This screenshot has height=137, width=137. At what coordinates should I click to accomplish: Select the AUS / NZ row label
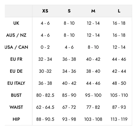tap(16, 35)
